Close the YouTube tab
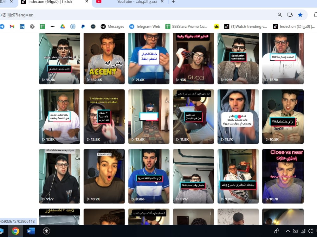Image resolution: width=317 pixels, height=237 pixels. coord(162,2)
